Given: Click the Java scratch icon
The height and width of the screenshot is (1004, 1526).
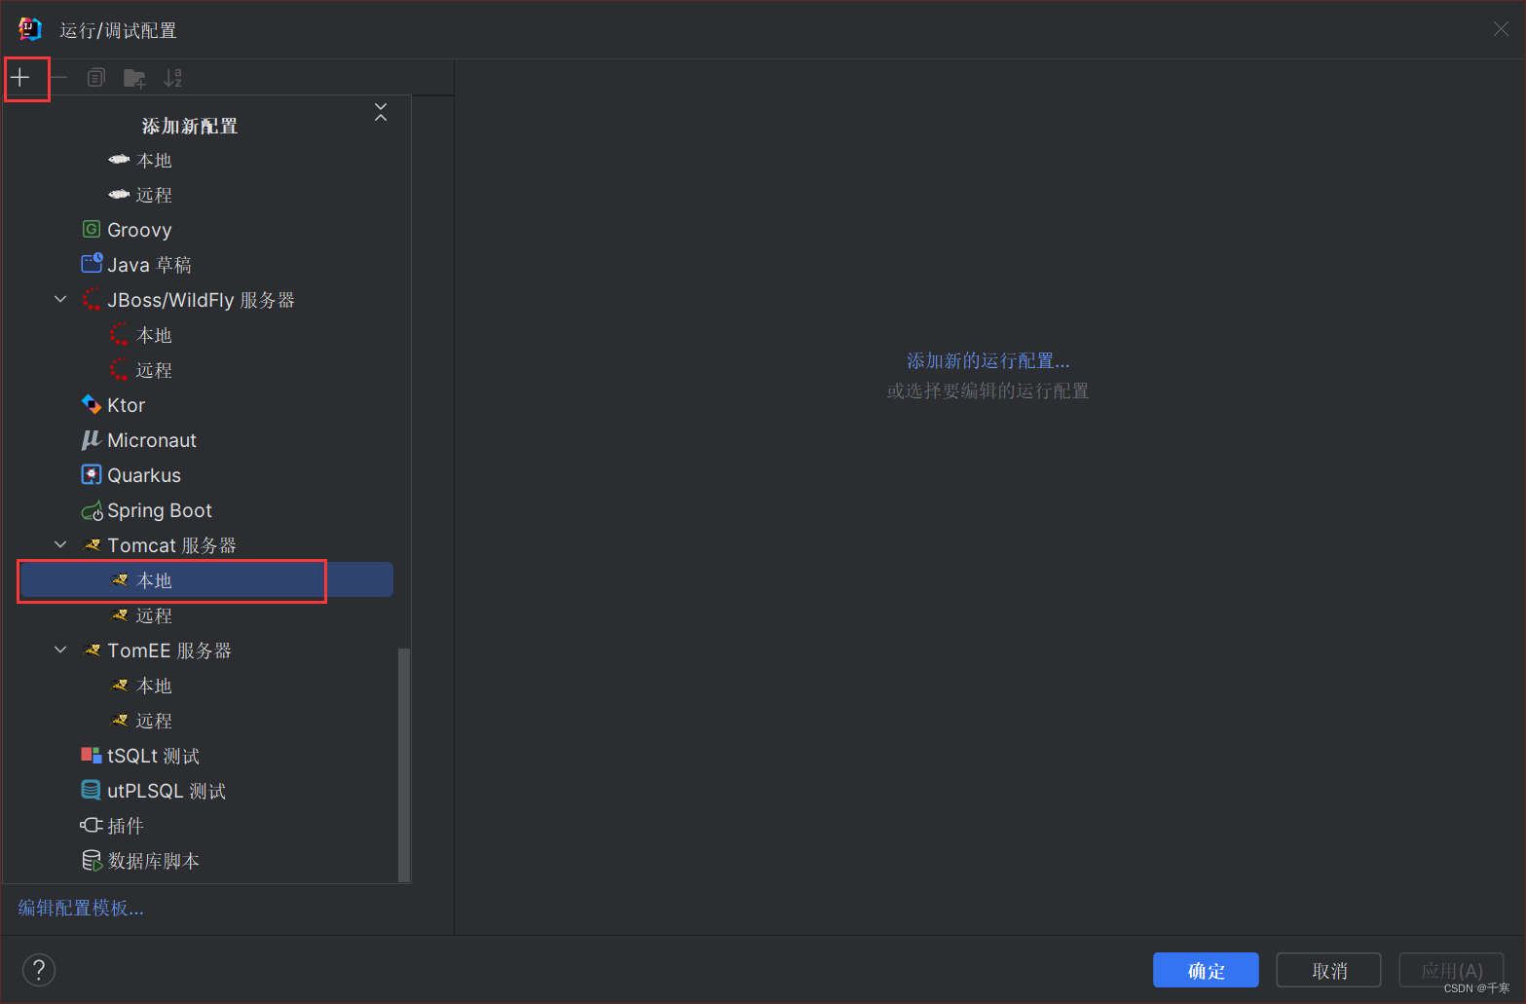Looking at the screenshot, I should (92, 264).
